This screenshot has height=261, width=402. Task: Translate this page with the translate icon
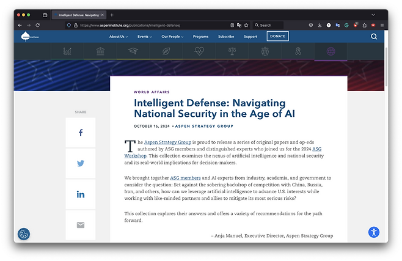pyautogui.click(x=239, y=25)
